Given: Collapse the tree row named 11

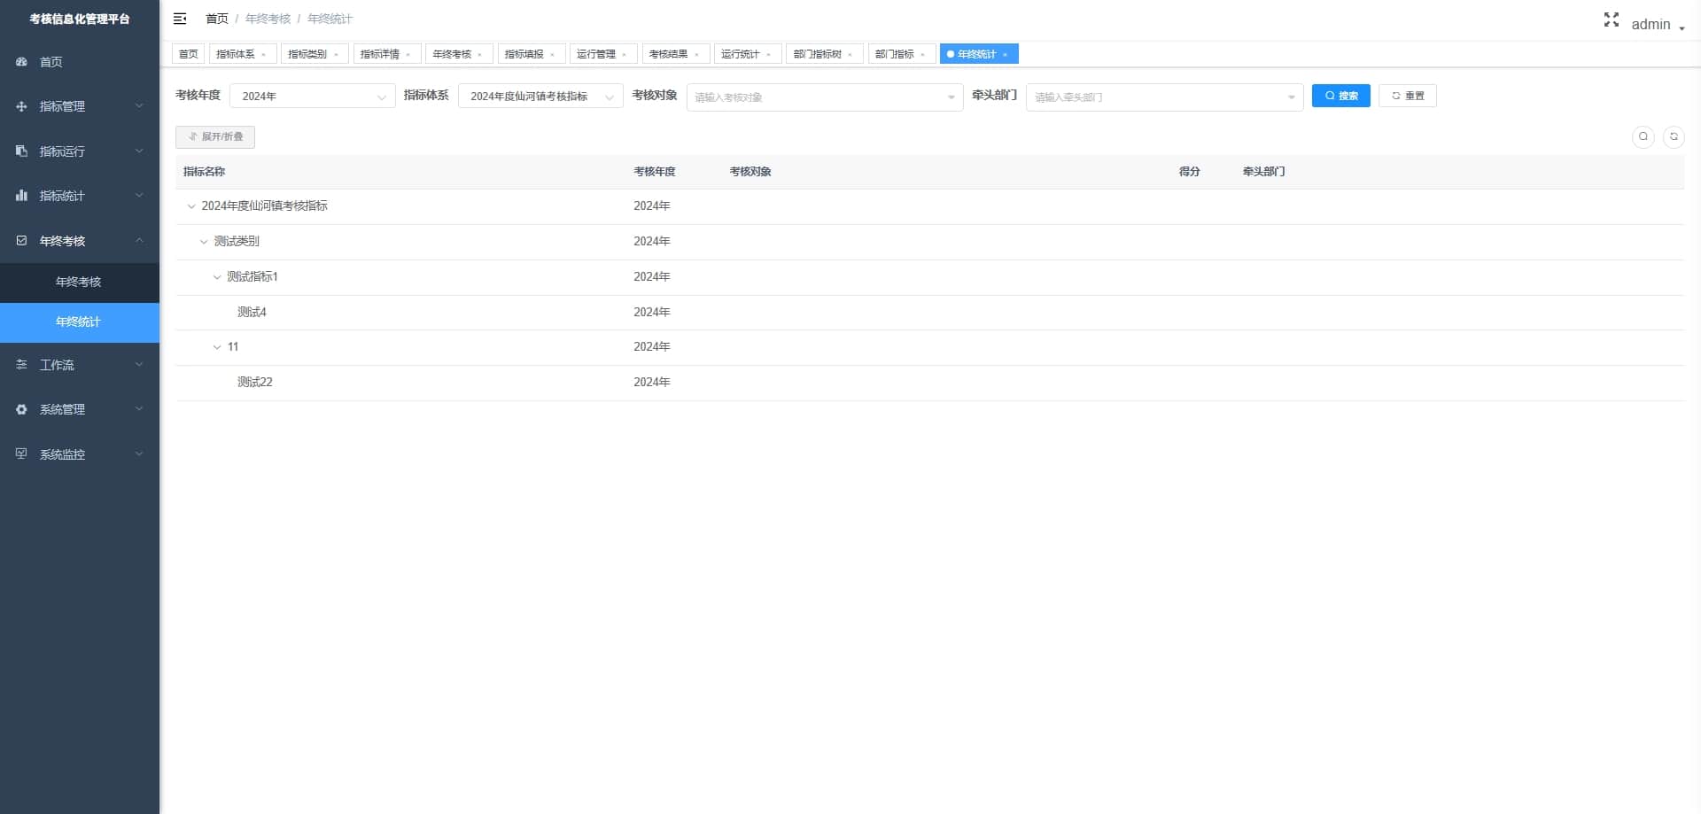Looking at the screenshot, I should pyautogui.click(x=217, y=347).
